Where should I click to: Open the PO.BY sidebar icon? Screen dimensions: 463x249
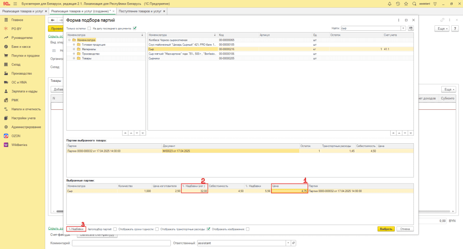click(6, 28)
